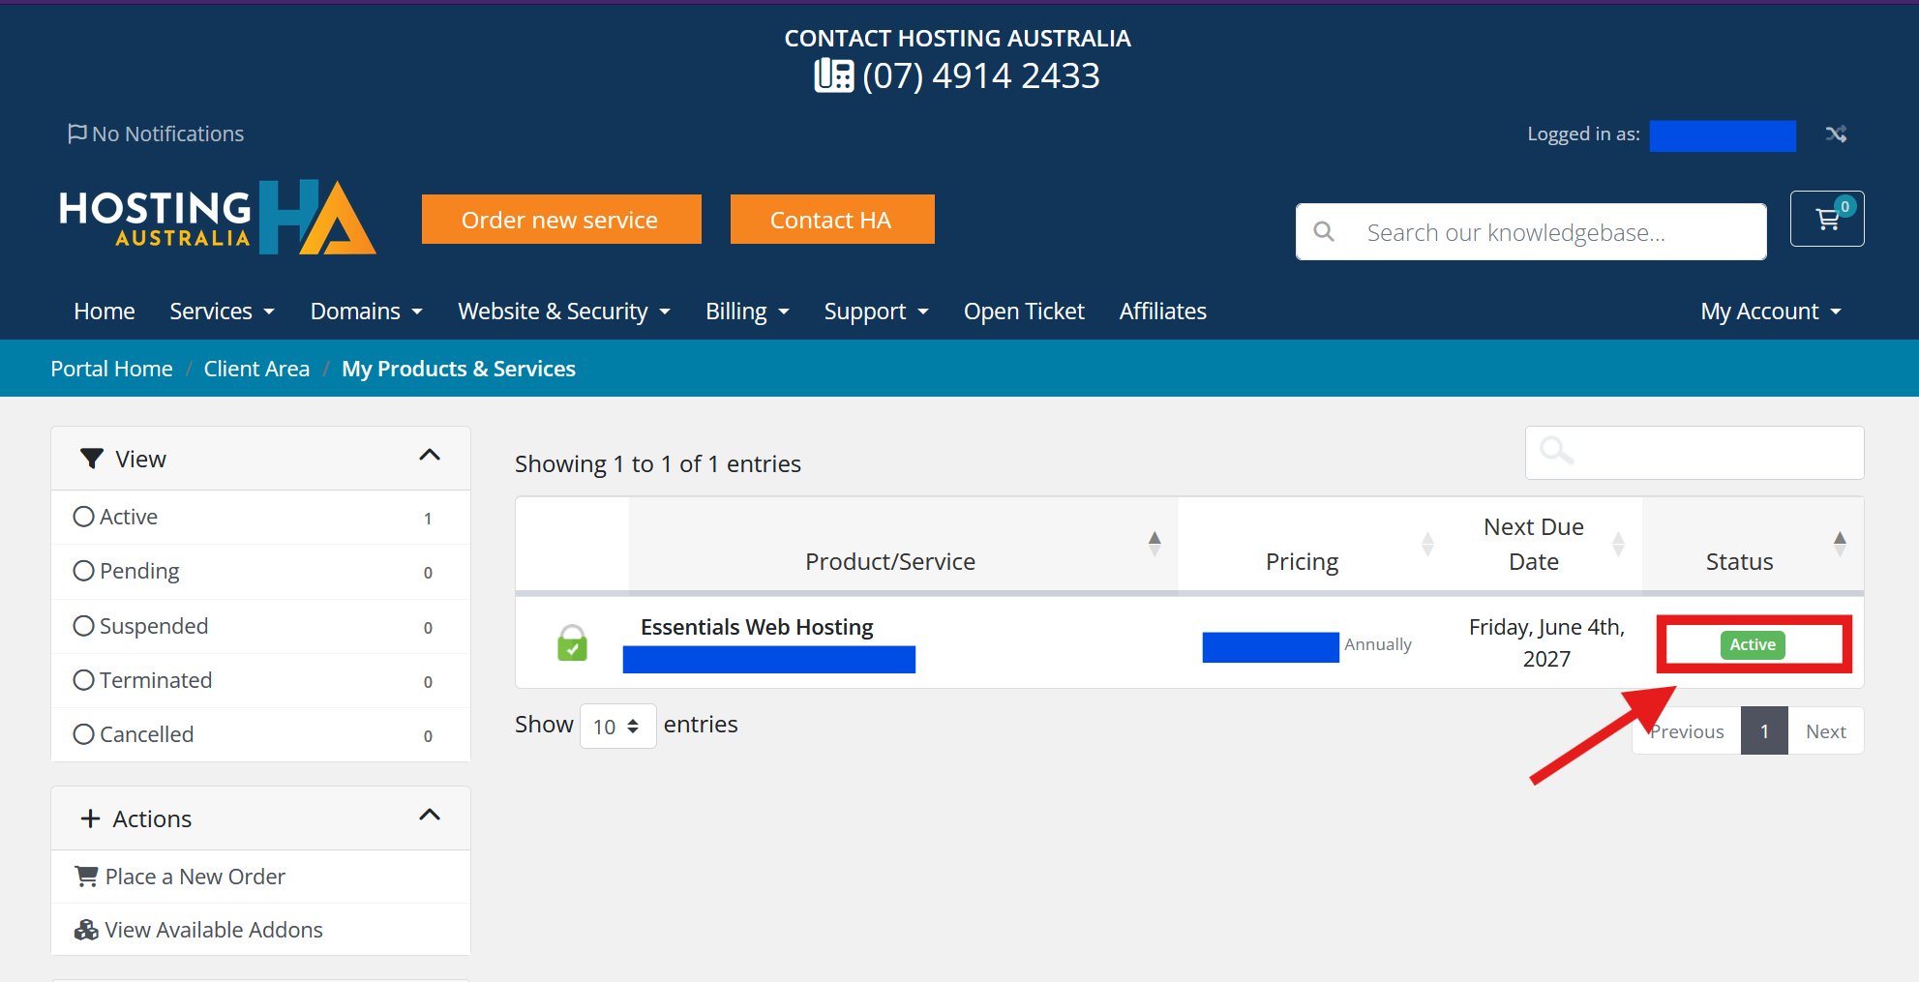Click the Order new service button
This screenshot has width=1919, height=982.
coord(561,220)
